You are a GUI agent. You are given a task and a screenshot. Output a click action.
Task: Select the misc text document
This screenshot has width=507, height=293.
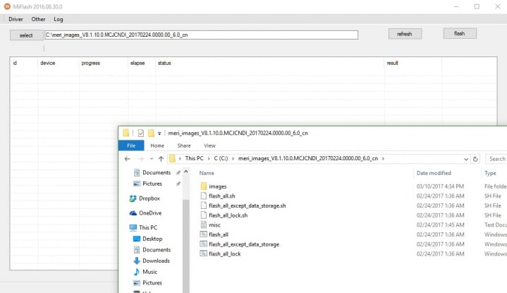[214, 225]
